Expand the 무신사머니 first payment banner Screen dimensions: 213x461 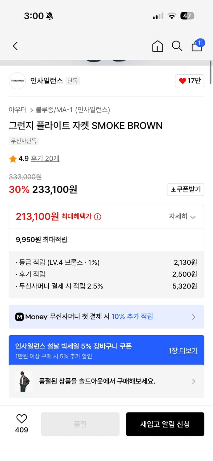tap(194, 317)
